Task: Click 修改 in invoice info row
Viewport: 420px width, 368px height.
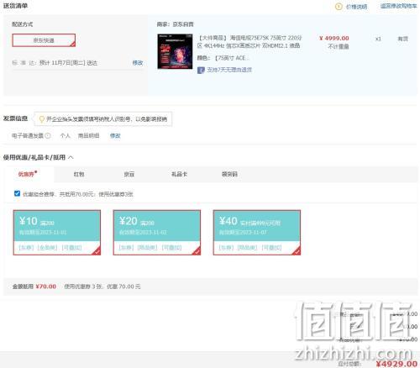Action: (x=115, y=136)
